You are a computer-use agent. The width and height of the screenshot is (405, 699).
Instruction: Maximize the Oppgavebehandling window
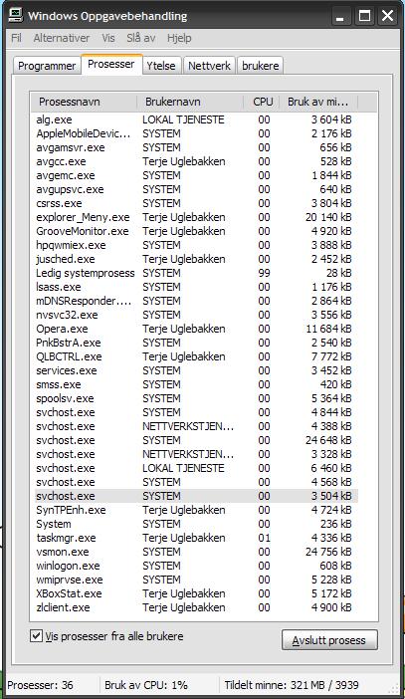[364, 16]
